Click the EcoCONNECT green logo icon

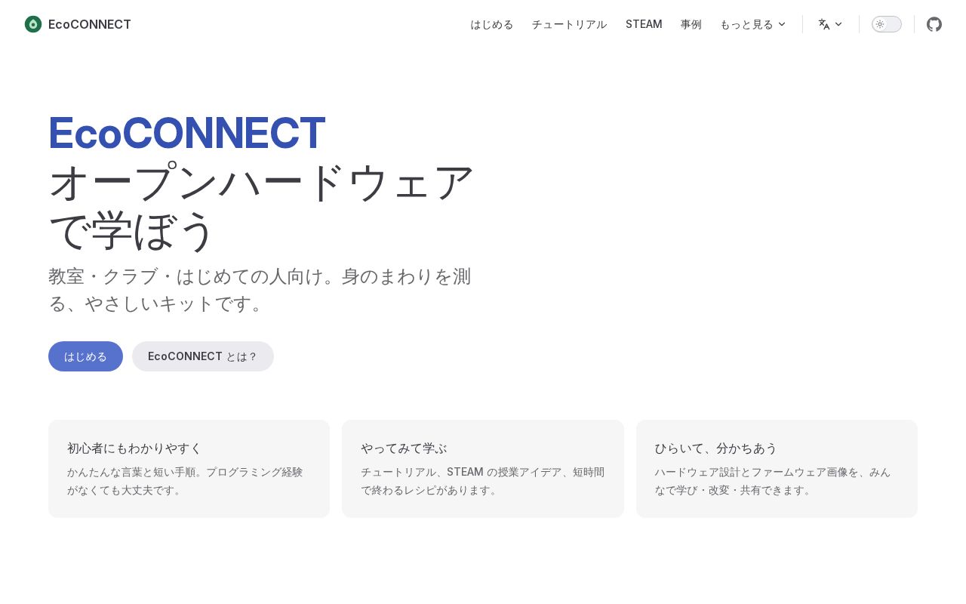(33, 24)
